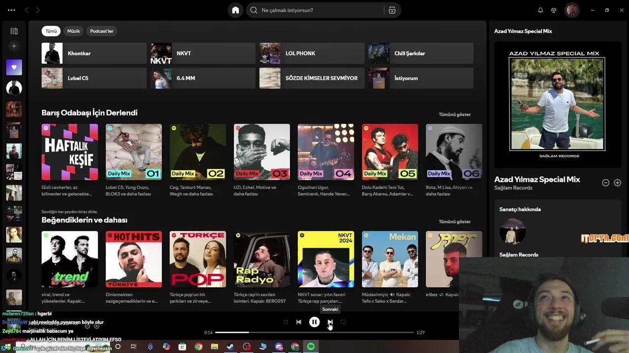Image resolution: width=629 pixels, height=353 pixels.
Task: Open Steam in the taskbar
Action: [230, 347]
